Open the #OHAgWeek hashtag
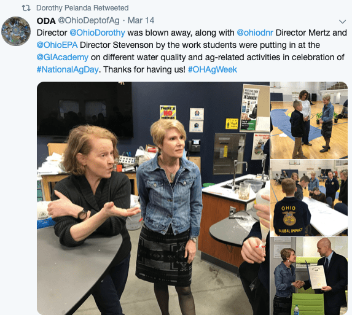Image resolution: width=352 pixels, height=315 pixels. pos(213,70)
